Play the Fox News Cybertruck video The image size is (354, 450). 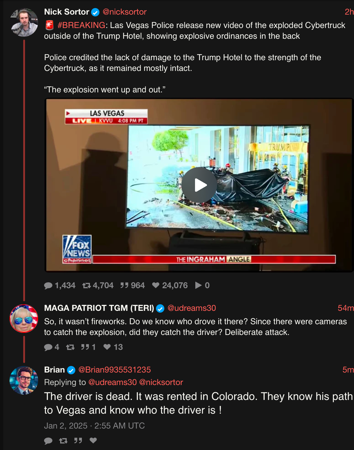point(199,185)
